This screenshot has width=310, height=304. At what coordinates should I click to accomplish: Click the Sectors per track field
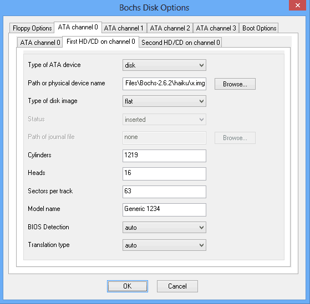pos(164,192)
